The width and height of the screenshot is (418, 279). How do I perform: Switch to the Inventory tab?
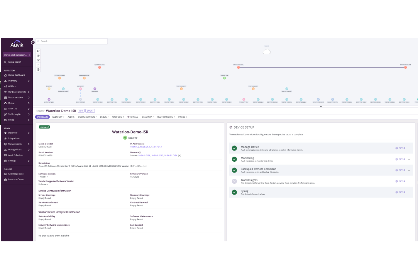(57, 117)
